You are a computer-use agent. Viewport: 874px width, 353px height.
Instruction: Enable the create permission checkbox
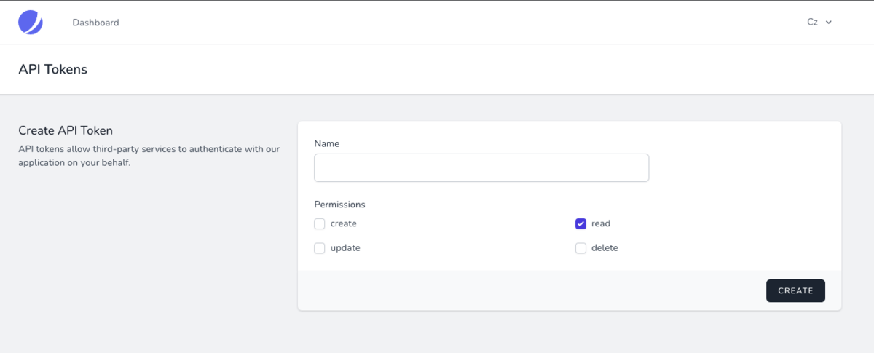pyautogui.click(x=320, y=224)
